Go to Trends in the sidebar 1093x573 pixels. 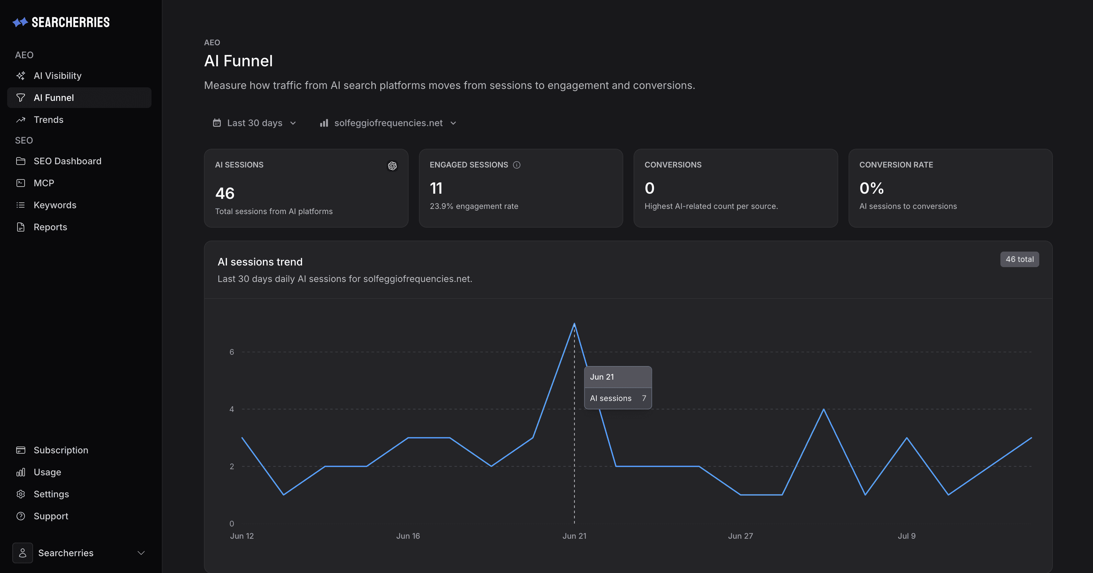pos(79,120)
